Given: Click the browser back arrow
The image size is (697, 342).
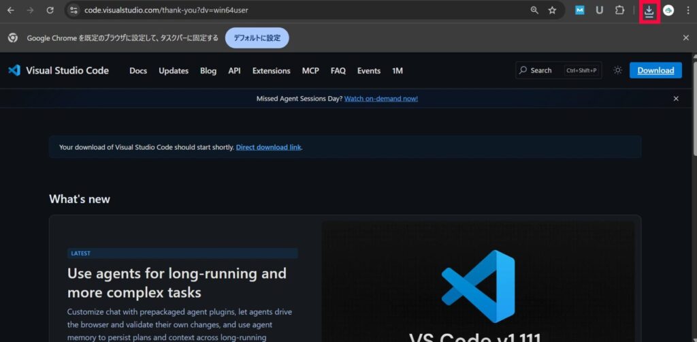Looking at the screenshot, I should 11,10.
